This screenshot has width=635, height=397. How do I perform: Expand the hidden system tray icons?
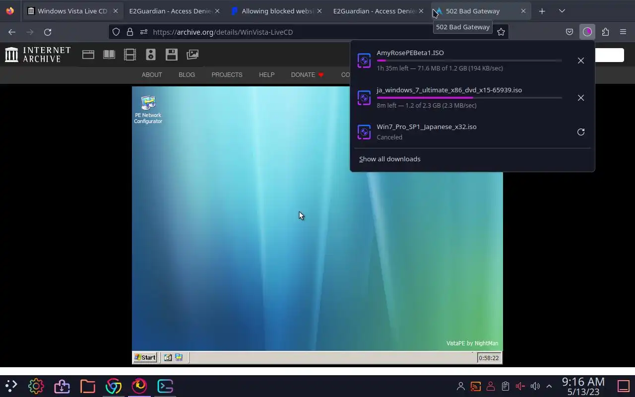[549, 386]
